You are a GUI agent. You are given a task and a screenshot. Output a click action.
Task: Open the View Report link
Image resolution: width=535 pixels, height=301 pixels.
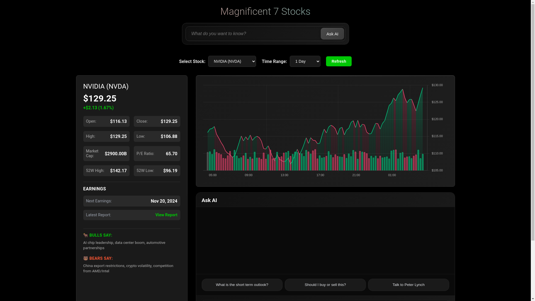tap(166, 215)
